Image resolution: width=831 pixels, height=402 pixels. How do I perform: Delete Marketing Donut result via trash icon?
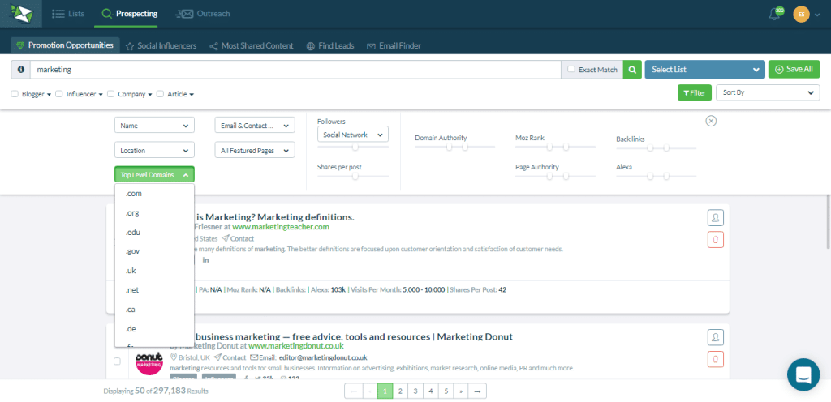point(716,358)
